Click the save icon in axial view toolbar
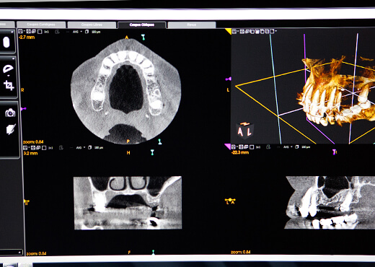 (x=20, y=31)
